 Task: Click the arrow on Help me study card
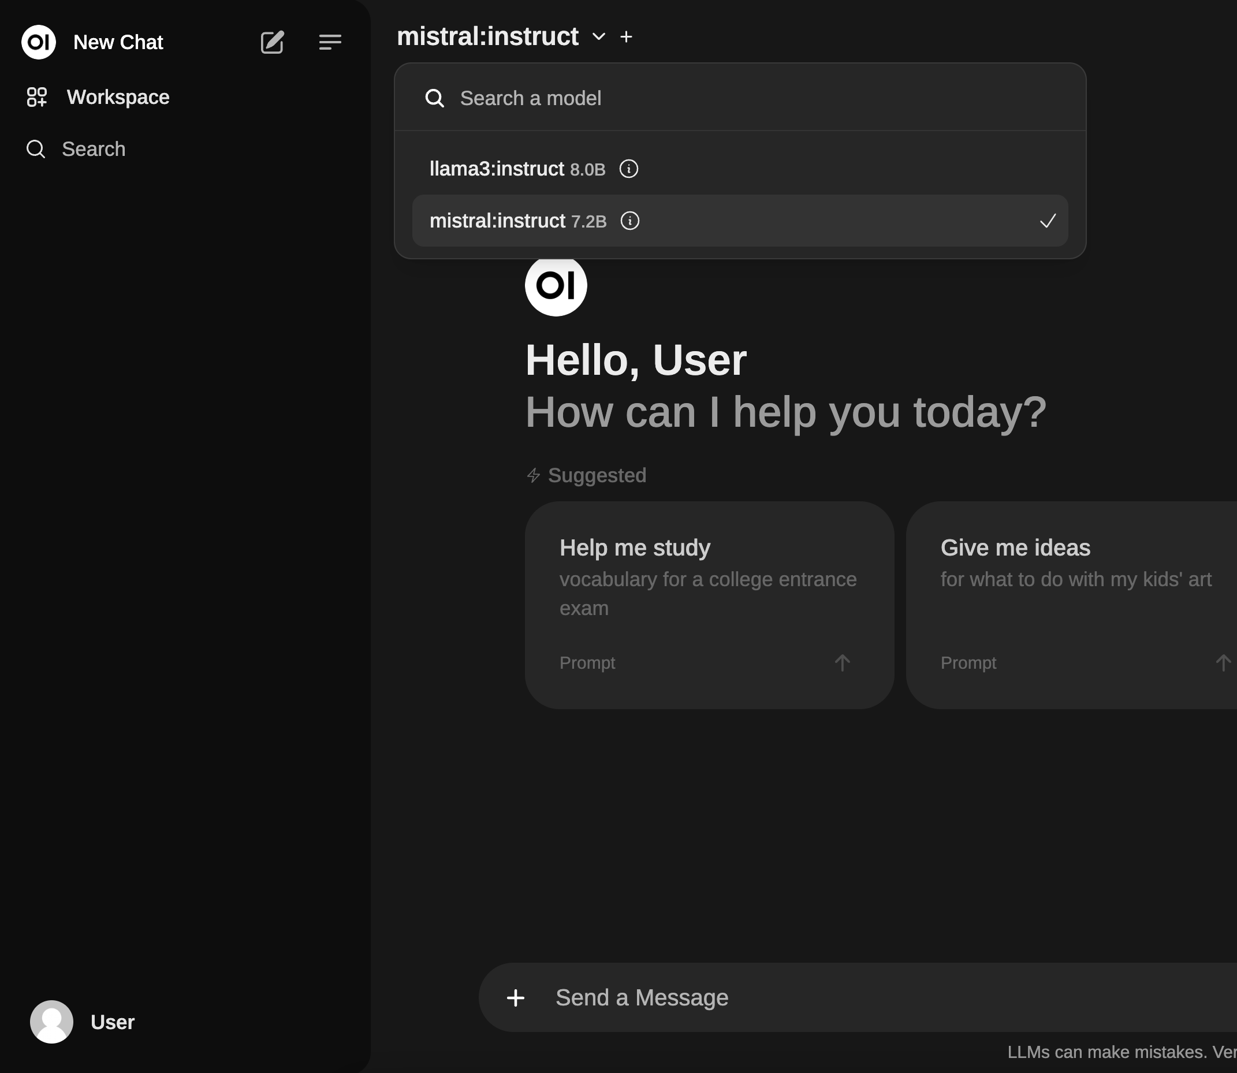(842, 663)
